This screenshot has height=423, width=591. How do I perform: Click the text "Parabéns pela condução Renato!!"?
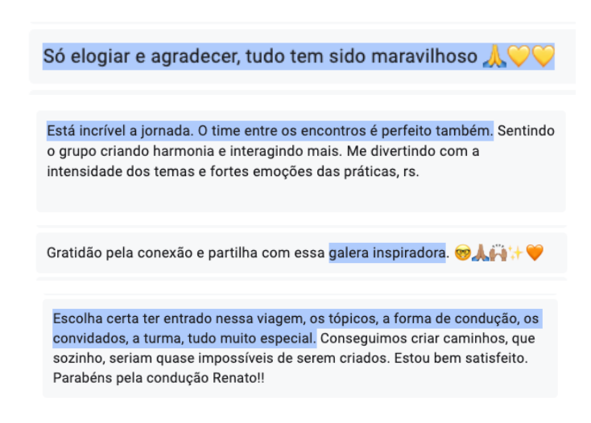tap(159, 376)
